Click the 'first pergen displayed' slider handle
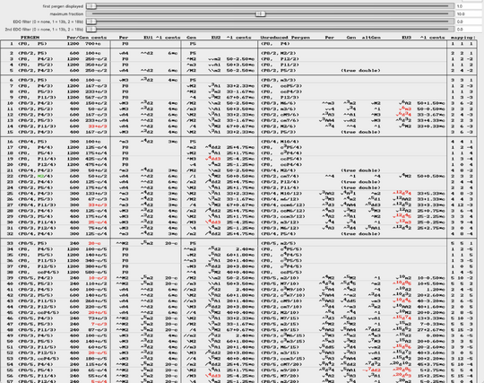484x383 pixels. click(x=91, y=6)
